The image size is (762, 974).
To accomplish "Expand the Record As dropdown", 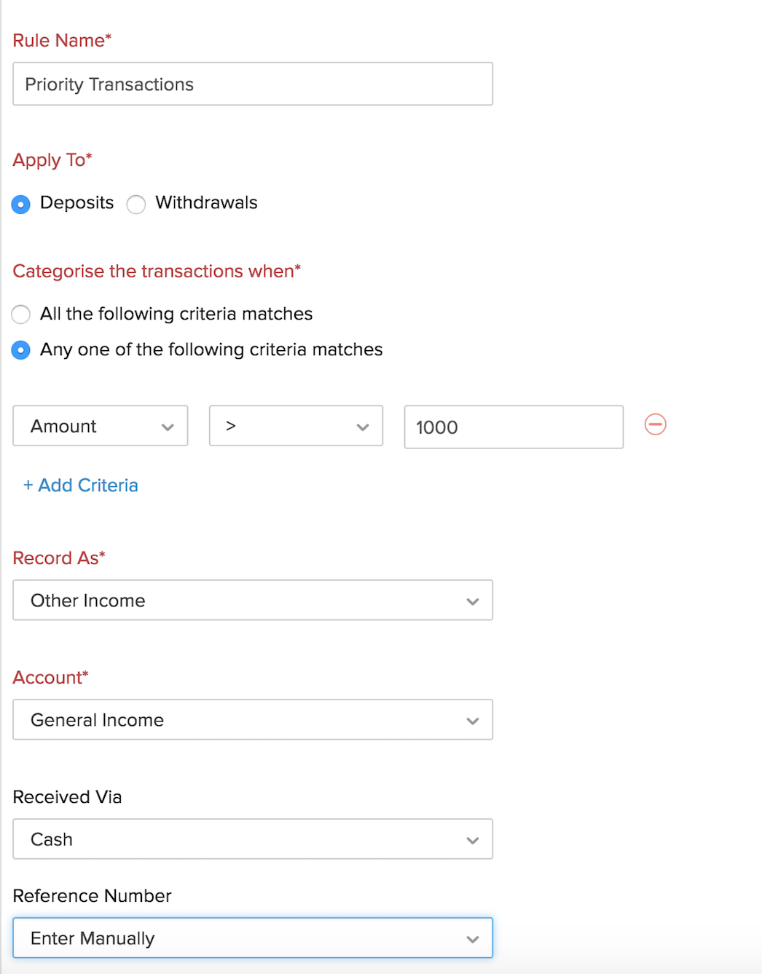I will 252,601.
